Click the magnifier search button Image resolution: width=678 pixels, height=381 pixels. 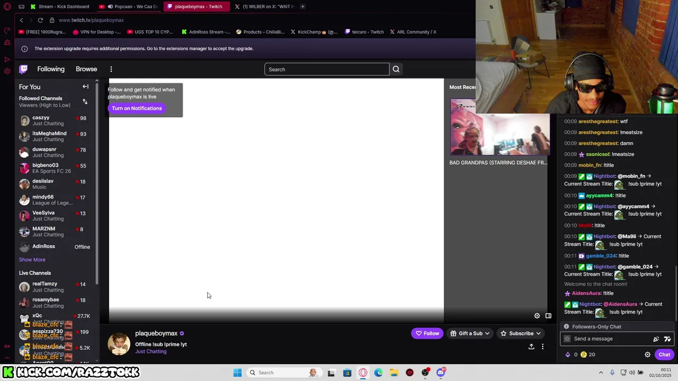(396, 69)
